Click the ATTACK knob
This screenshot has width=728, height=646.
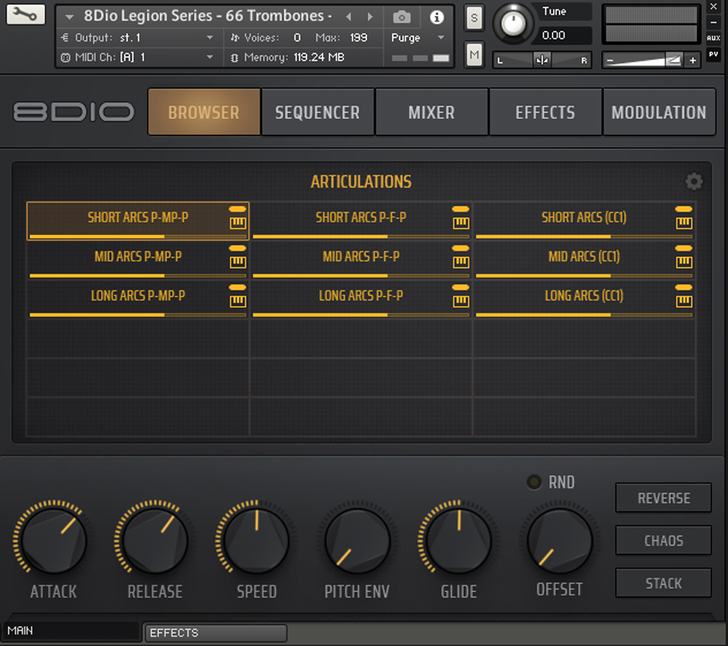54,541
